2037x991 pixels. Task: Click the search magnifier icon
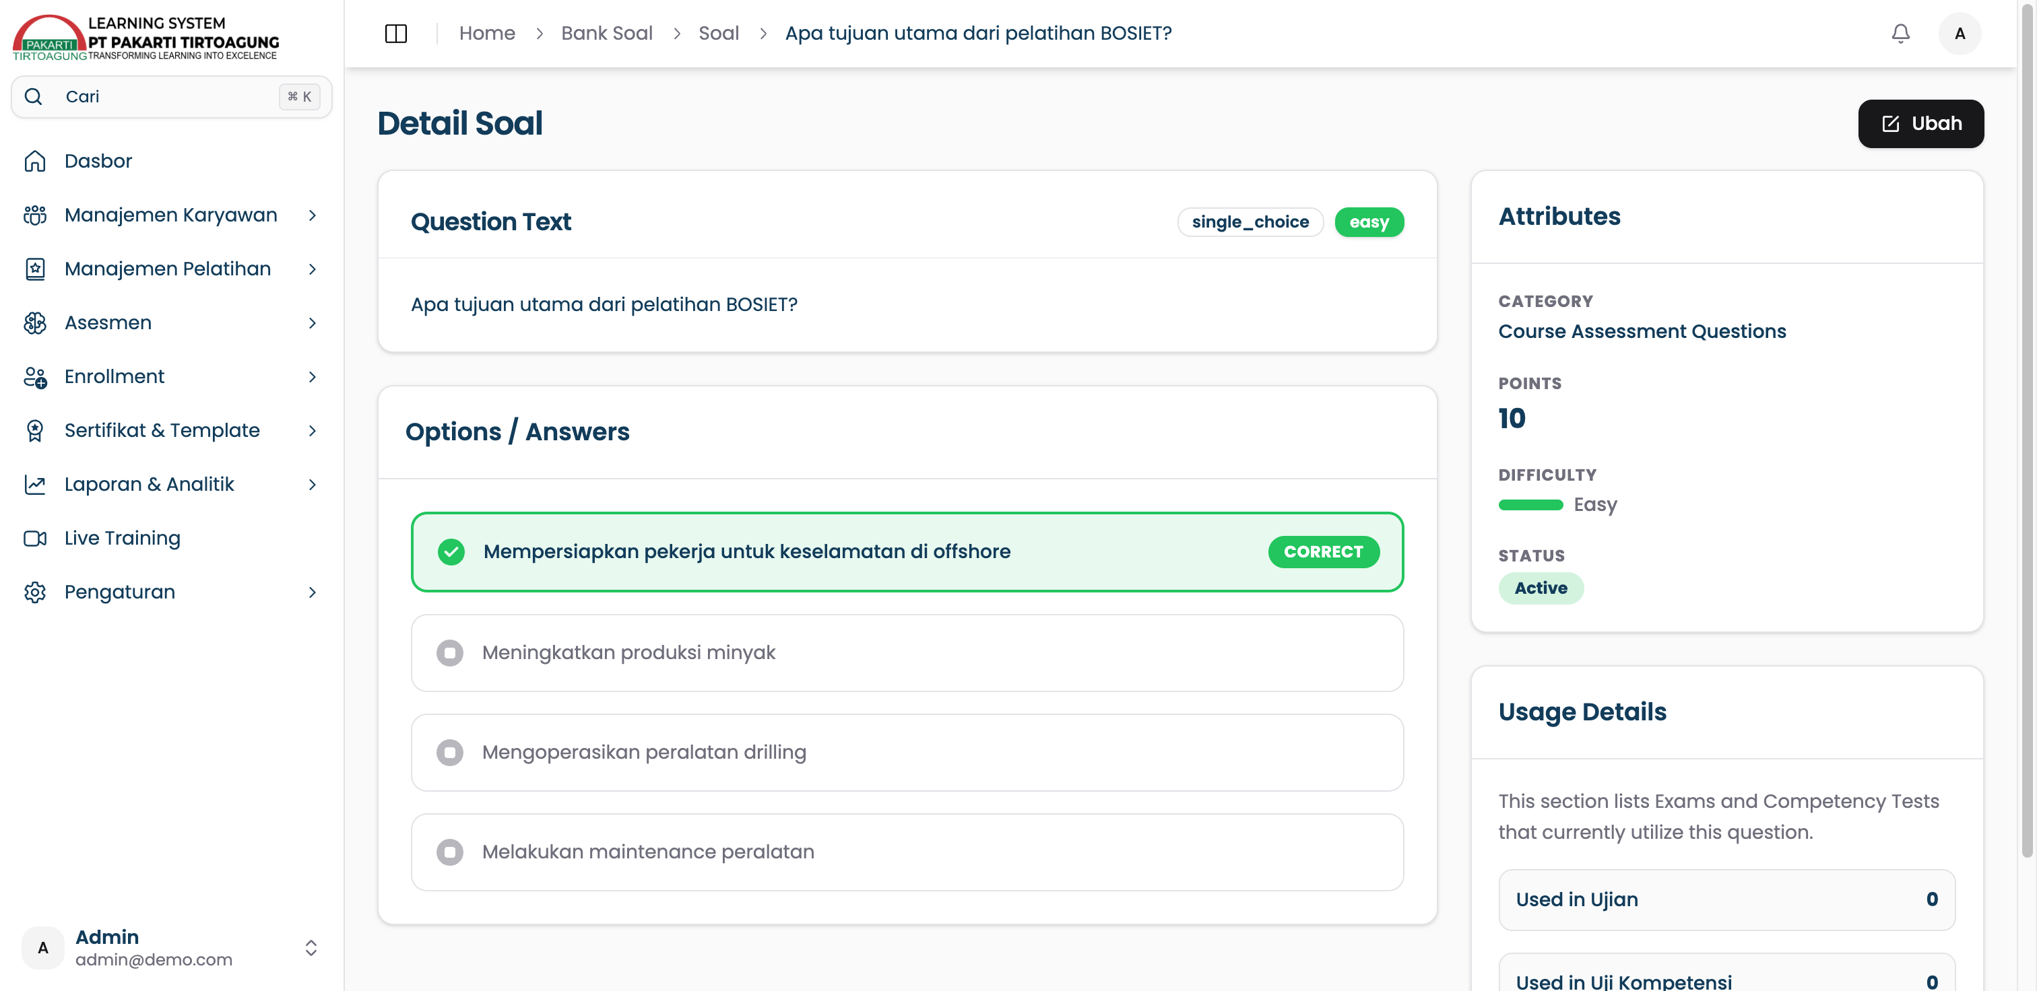tap(33, 96)
